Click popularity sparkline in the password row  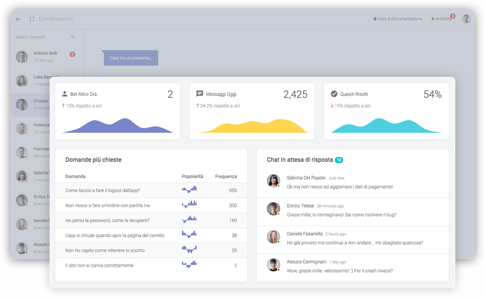click(x=189, y=219)
